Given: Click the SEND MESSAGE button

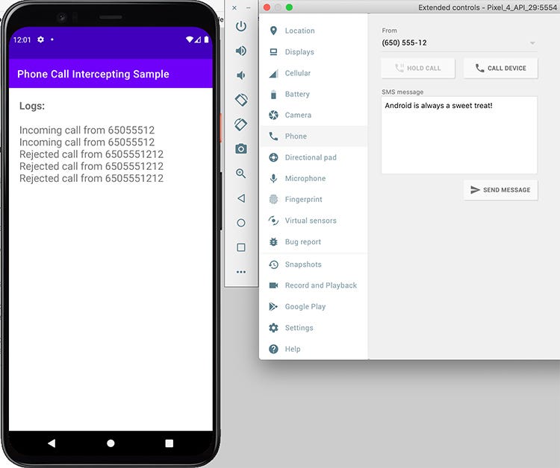Looking at the screenshot, I should coord(500,190).
